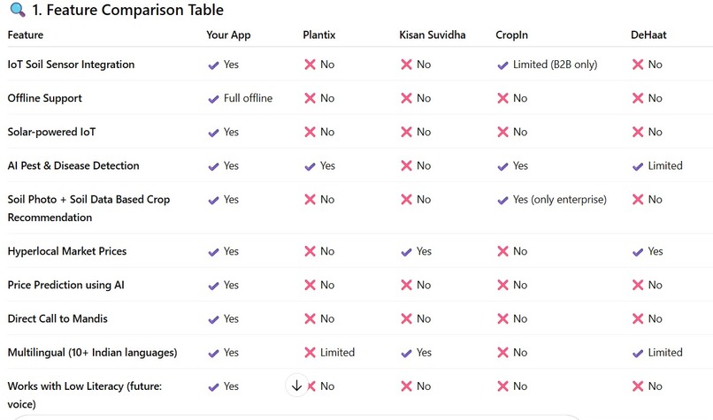Screen dimensions: 713x420
Task: Click the scroll-down arrow button
Action: point(296,386)
